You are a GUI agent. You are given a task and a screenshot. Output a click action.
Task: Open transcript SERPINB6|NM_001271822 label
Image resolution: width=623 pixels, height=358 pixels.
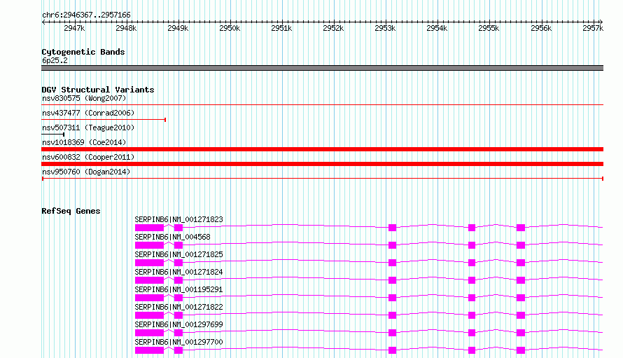pos(178,307)
